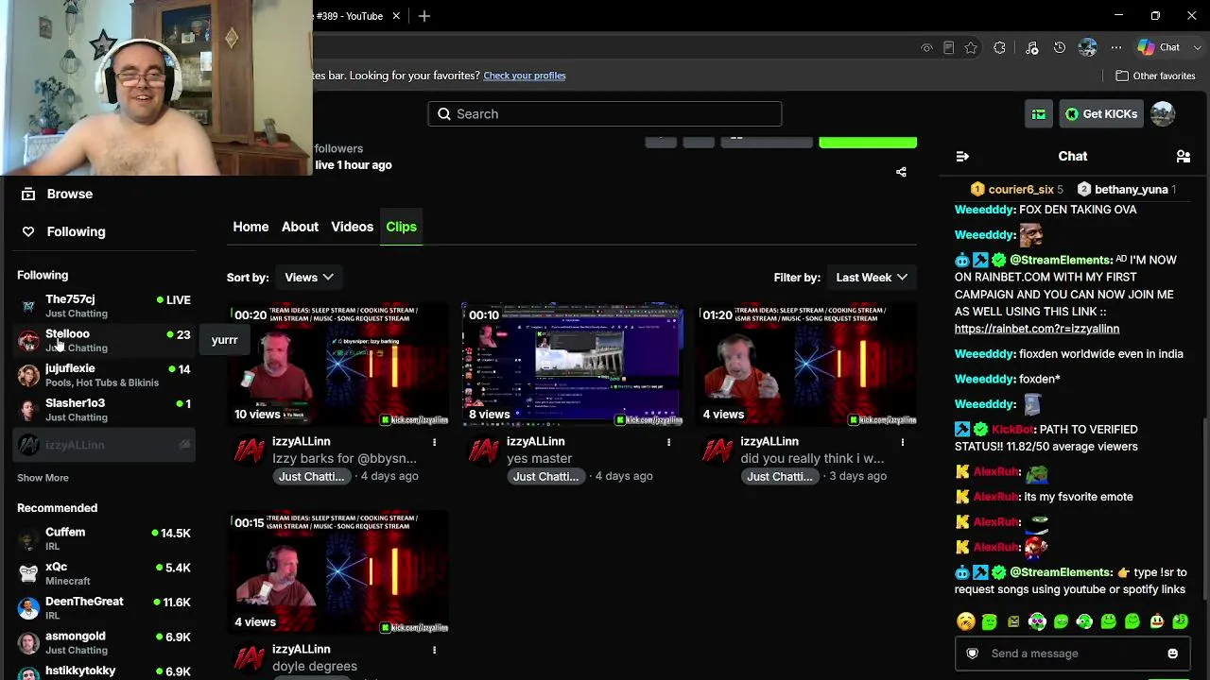Open recommended channel asmongold
Image resolution: width=1210 pixels, height=680 pixels.
click(104, 643)
